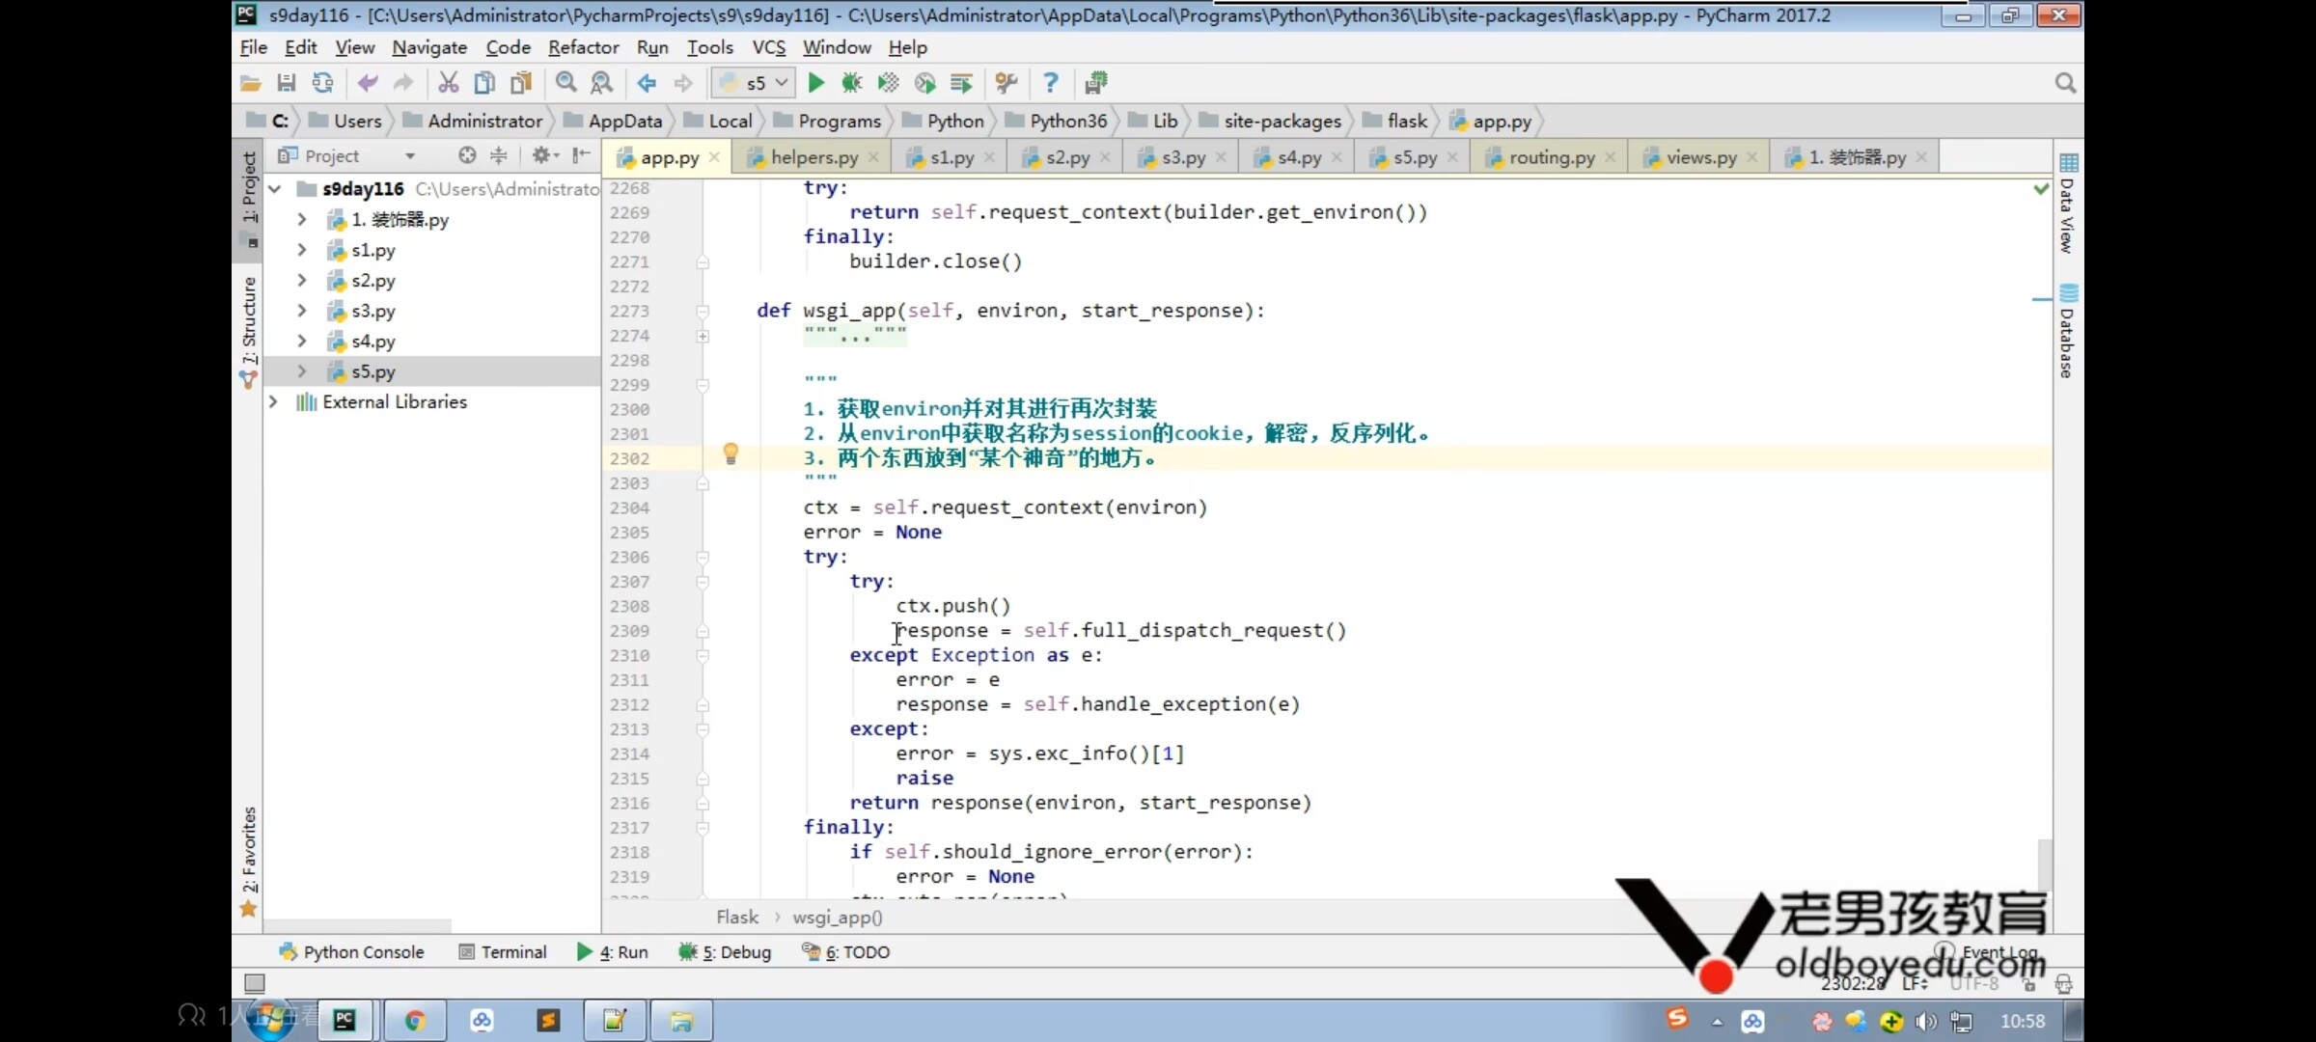Click the yellow intention lightbulb icon
Viewport: 2316px width, 1042px height.
[x=731, y=453]
